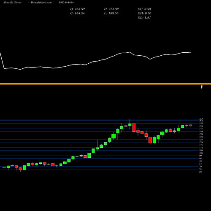Click the last red candlestick on the chart
This screenshot has width=211, height=211.
pos(191,125)
